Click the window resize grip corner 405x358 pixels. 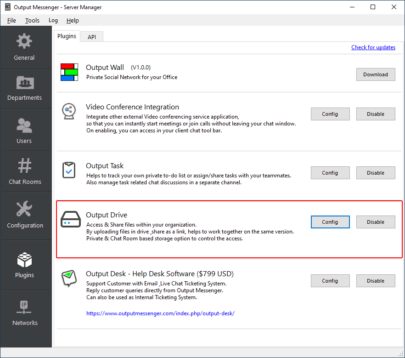[x=401, y=354]
